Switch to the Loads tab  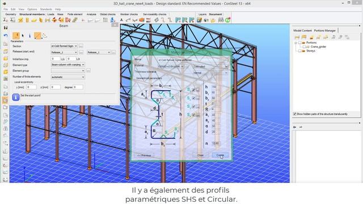click(50, 14)
